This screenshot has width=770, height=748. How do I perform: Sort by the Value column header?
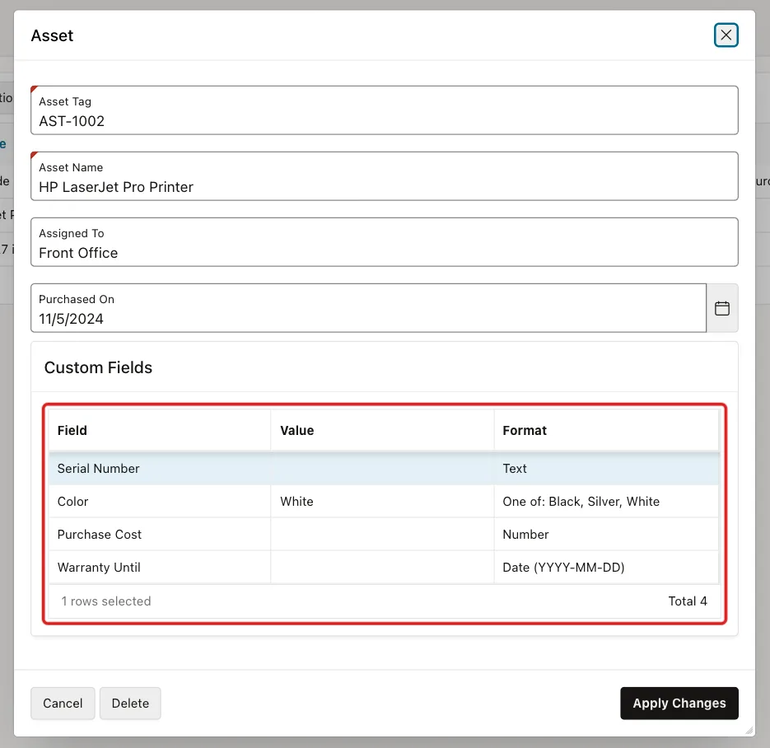pos(382,430)
